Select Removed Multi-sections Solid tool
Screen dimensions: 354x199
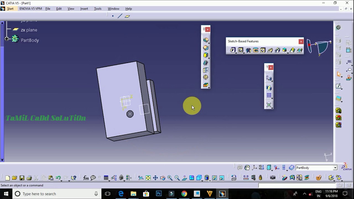pyautogui.click(x=300, y=50)
